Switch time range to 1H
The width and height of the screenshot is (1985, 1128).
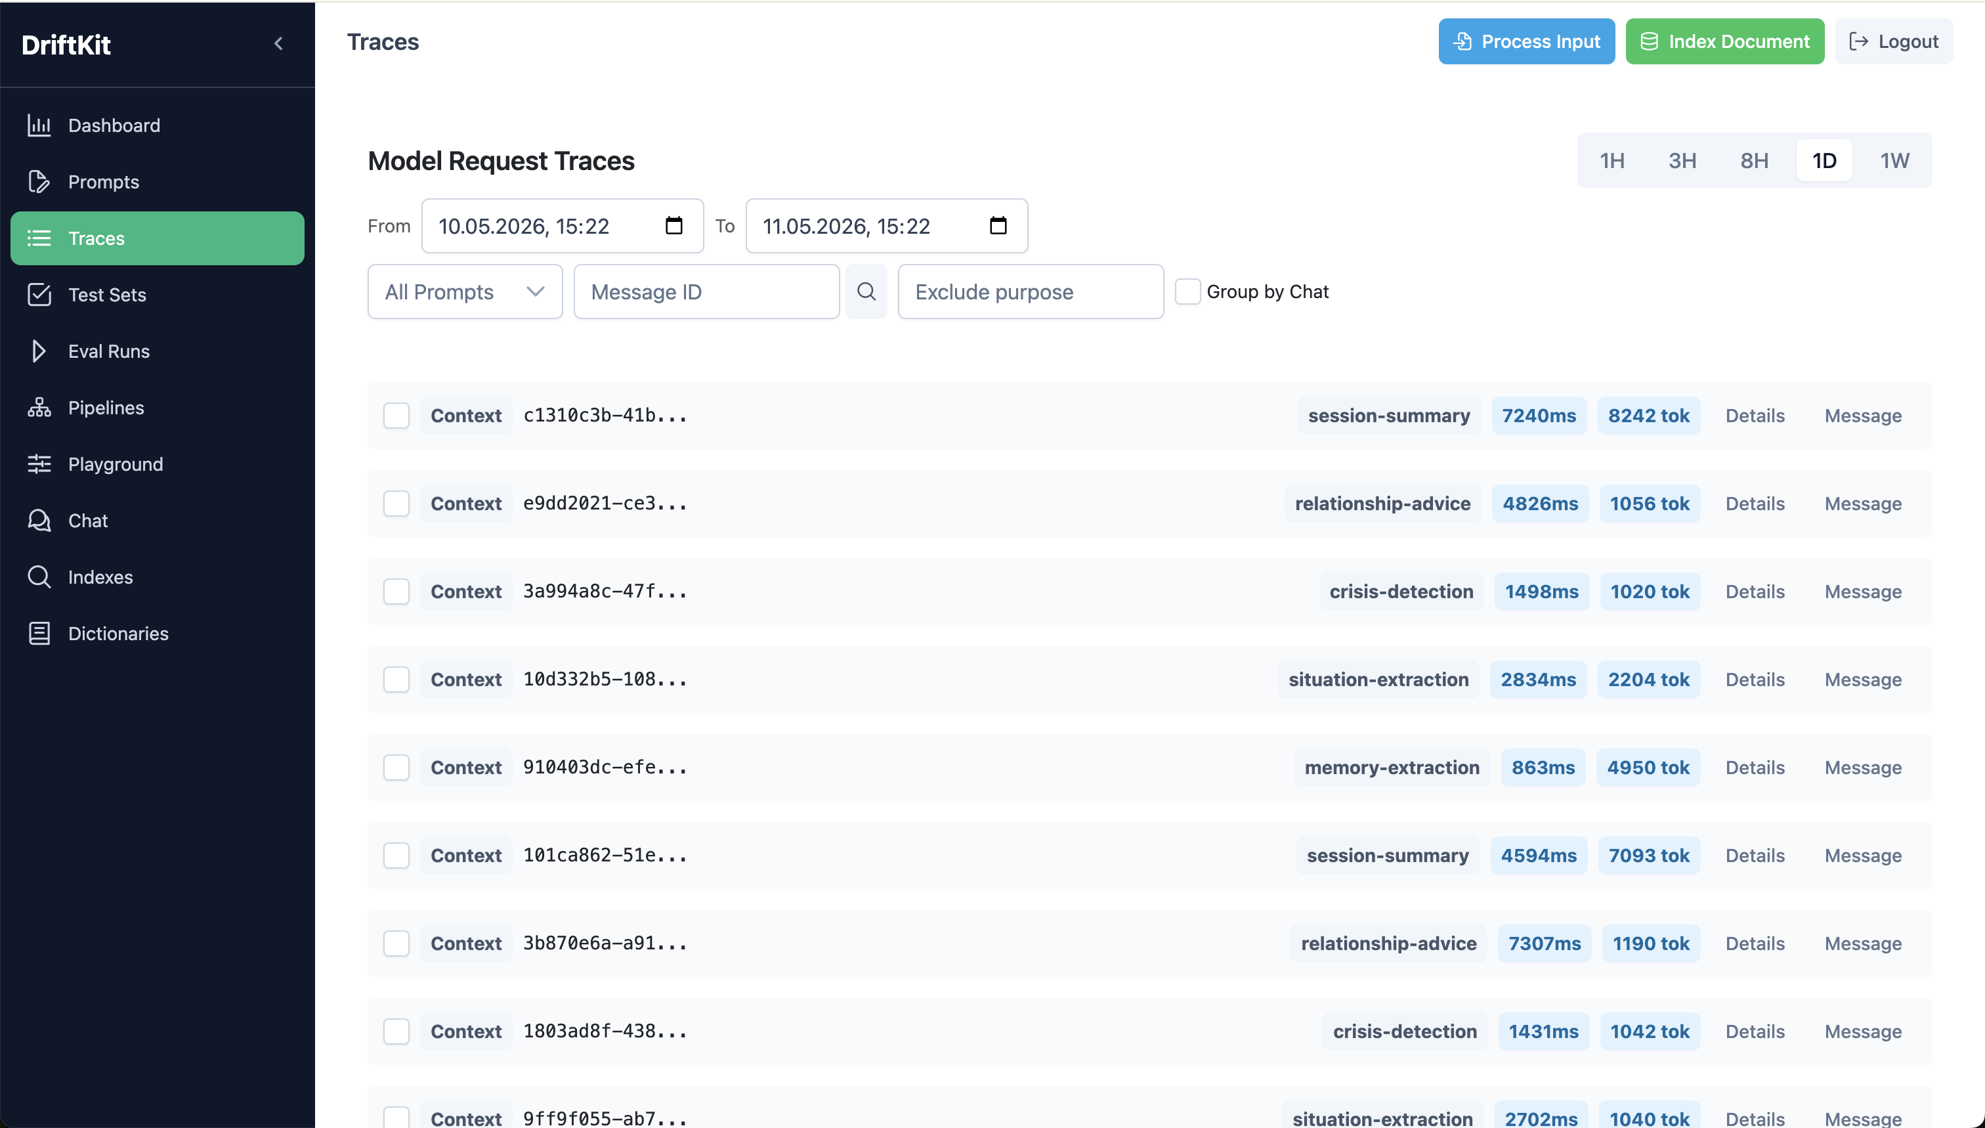pyautogui.click(x=1612, y=160)
